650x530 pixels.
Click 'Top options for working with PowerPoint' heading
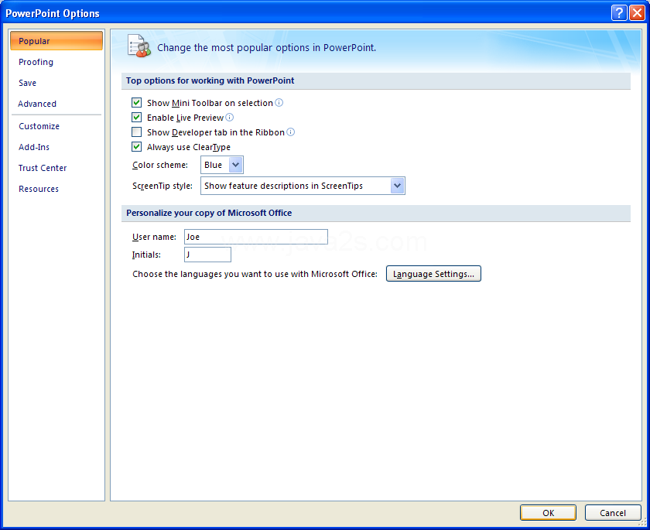(x=210, y=80)
